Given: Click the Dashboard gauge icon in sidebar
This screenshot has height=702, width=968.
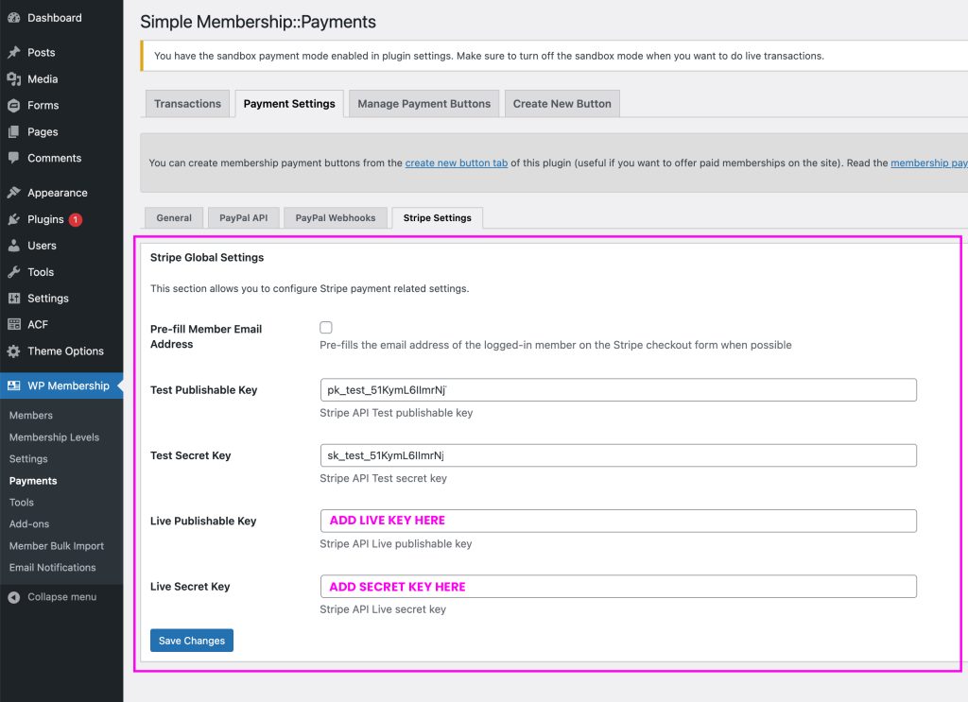Looking at the screenshot, I should click(13, 18).
